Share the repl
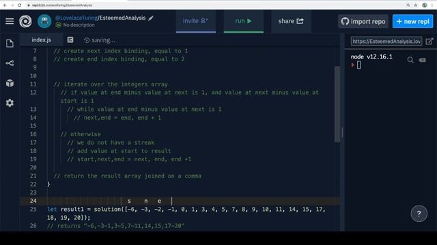Image resolution: width=437 pixels, height=245 pixels. coord(291,21)
